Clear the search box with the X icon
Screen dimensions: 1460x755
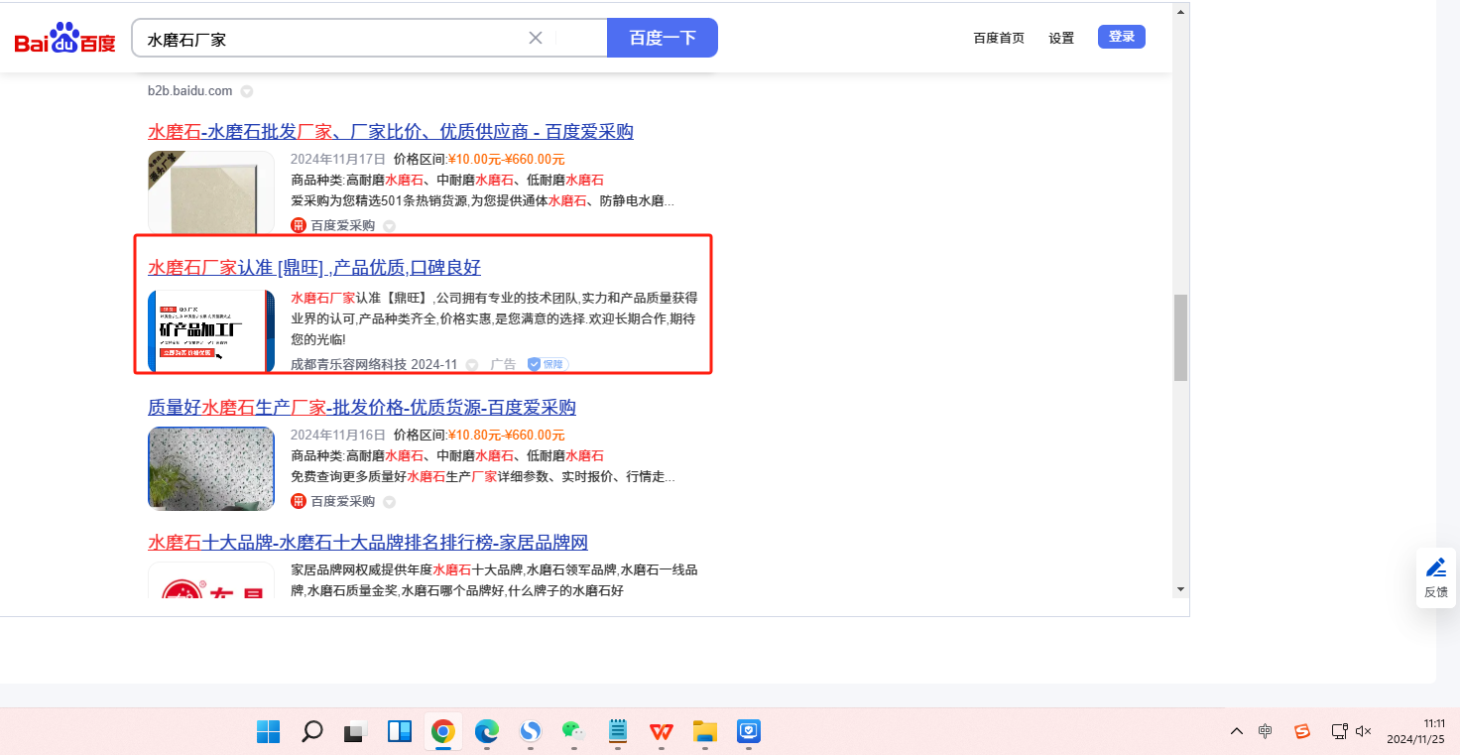(x=536, y=38)
